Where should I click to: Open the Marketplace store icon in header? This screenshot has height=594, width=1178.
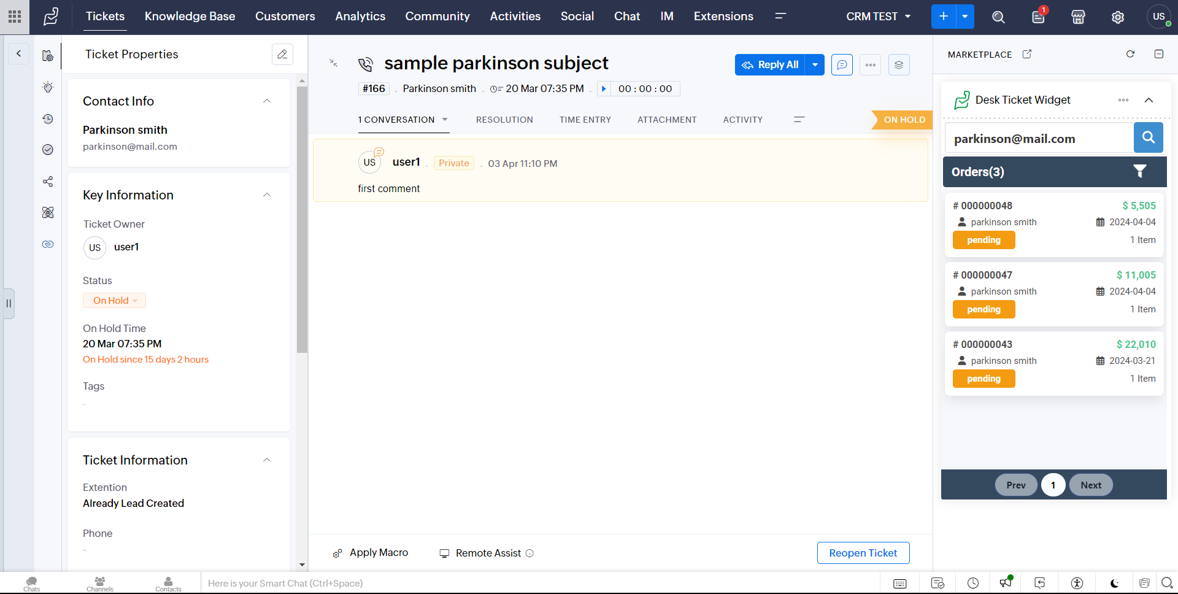pos(1078,17)
